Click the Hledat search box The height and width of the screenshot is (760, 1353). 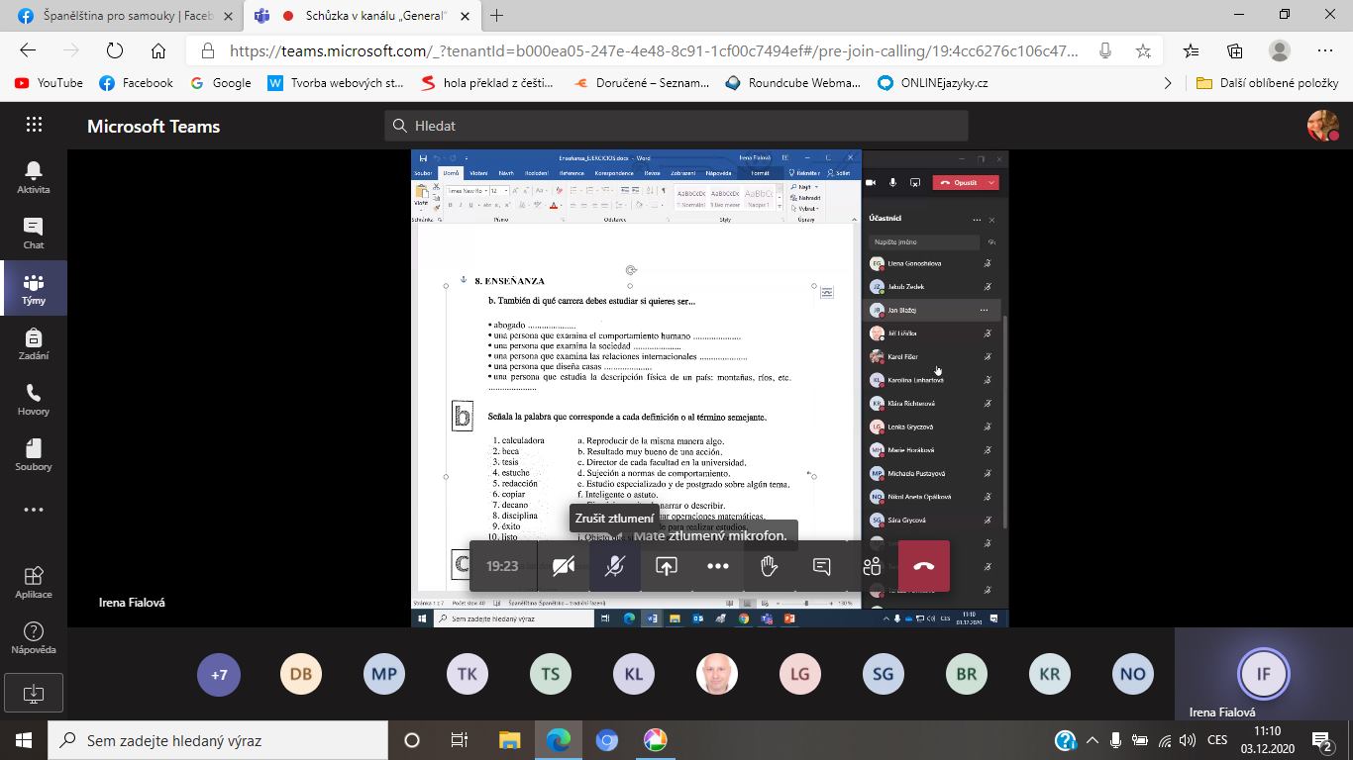[676, 126]
